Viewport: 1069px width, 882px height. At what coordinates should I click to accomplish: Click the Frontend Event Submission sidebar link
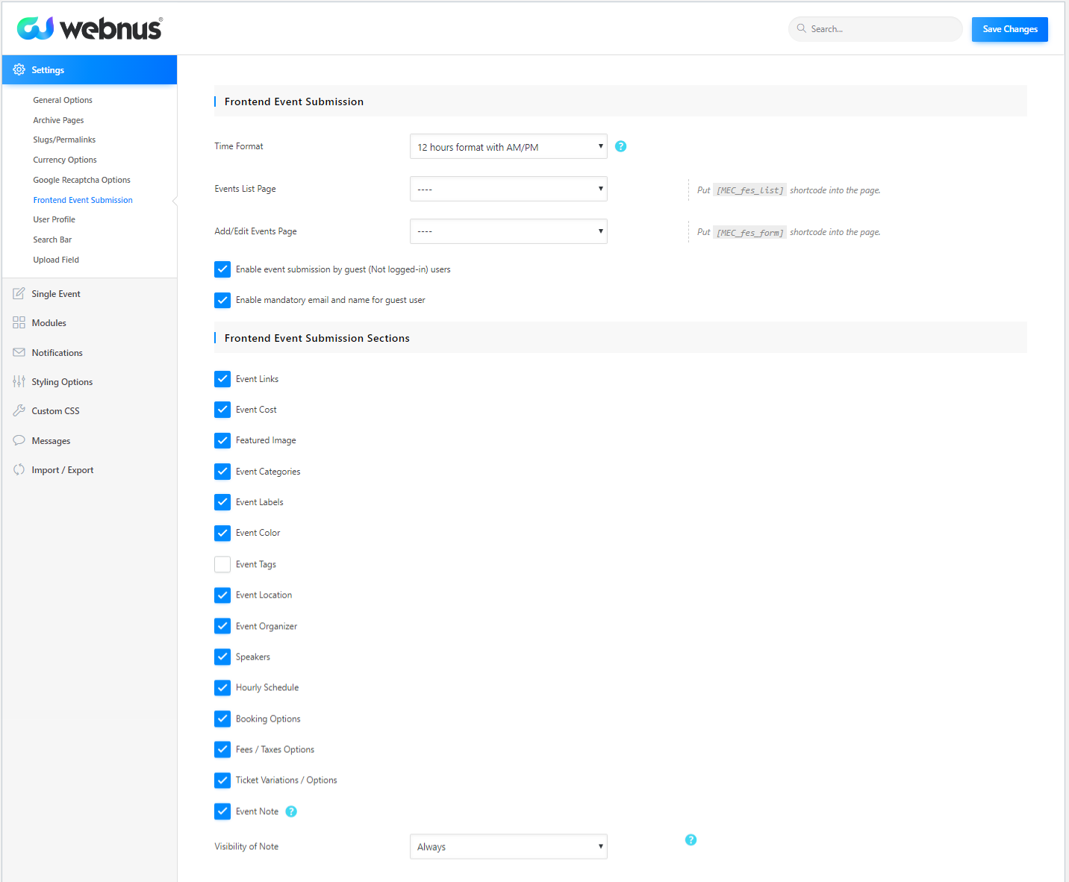coord(83,200)
